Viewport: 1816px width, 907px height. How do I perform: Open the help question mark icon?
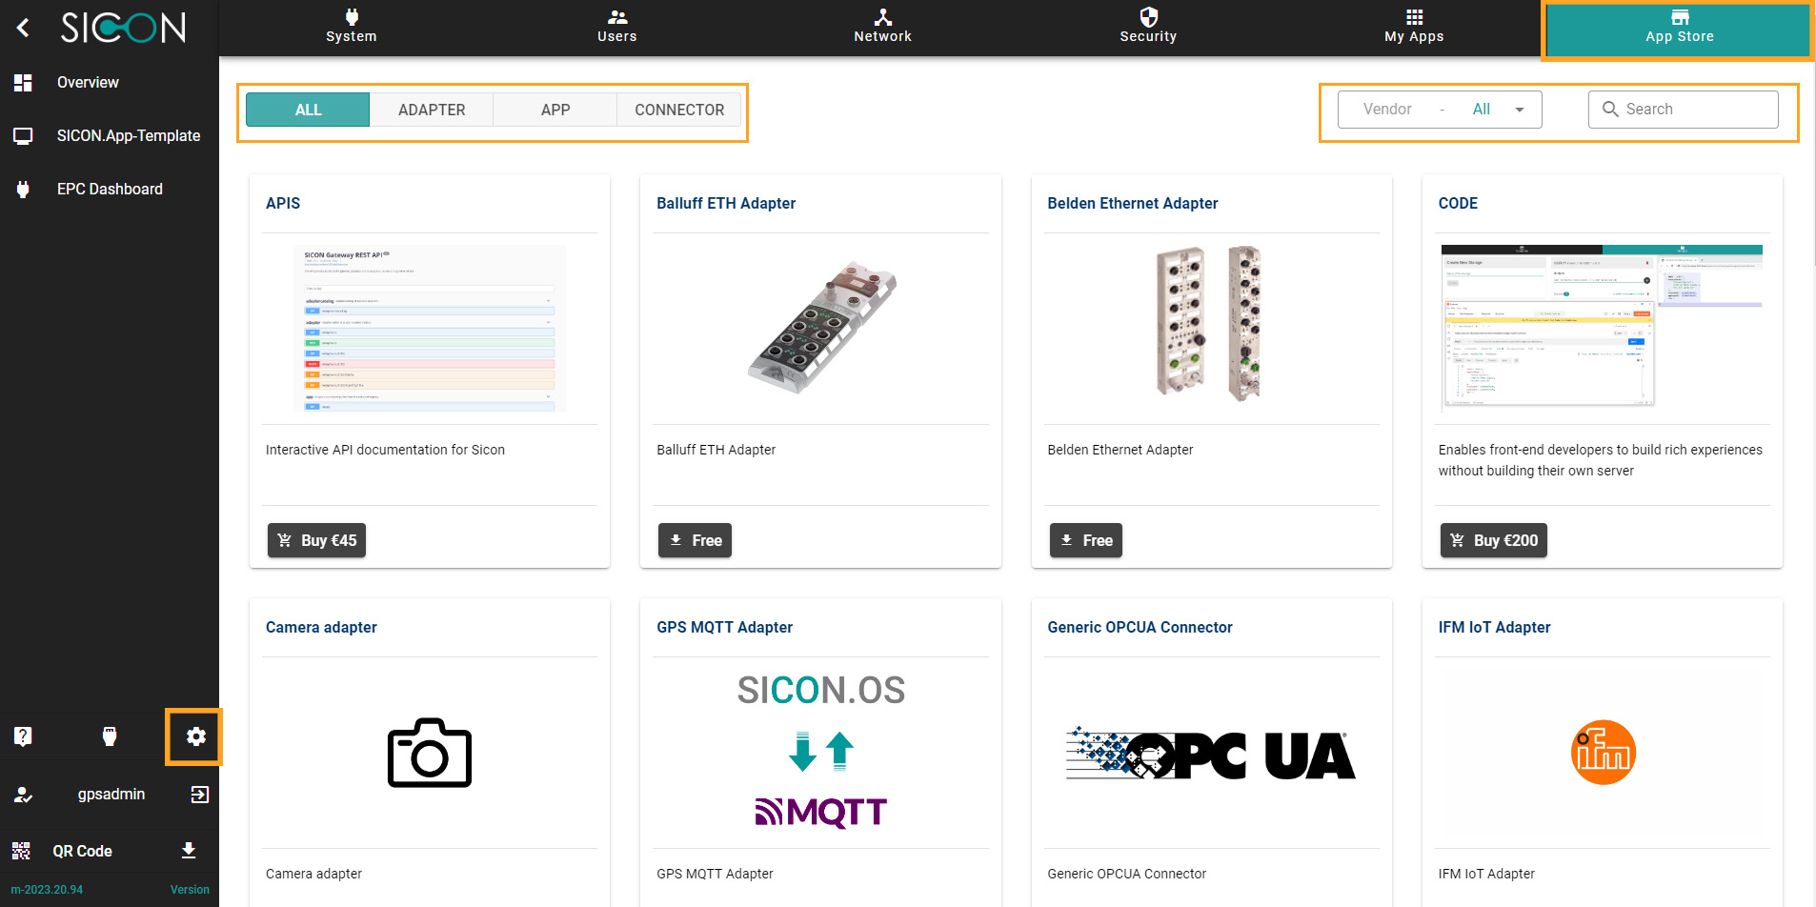tap(23, 736)
